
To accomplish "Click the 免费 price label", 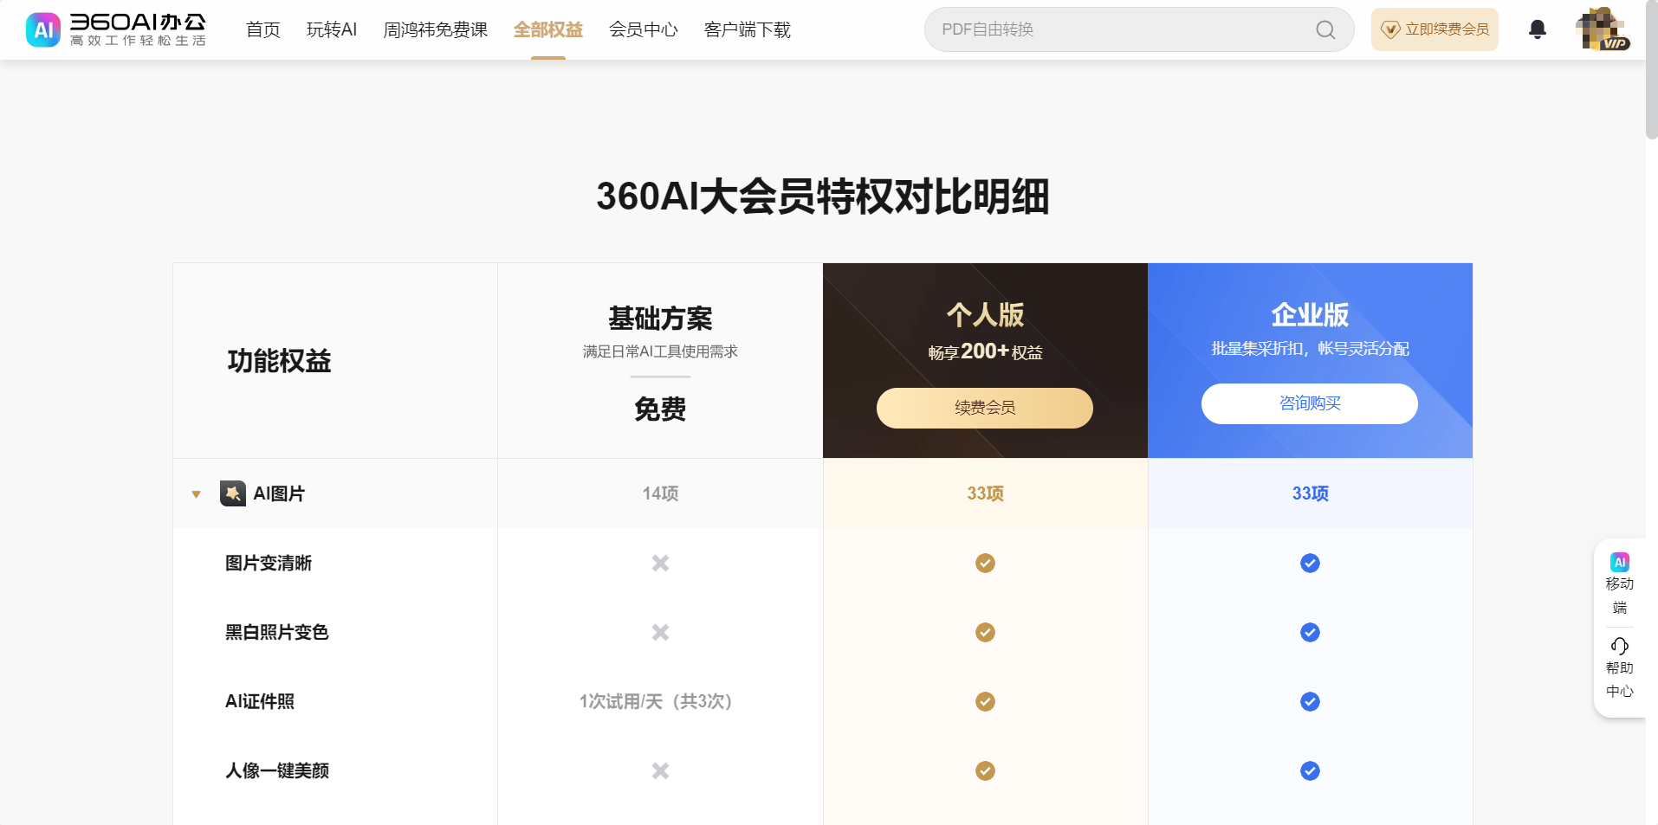I will click(660, 409).
